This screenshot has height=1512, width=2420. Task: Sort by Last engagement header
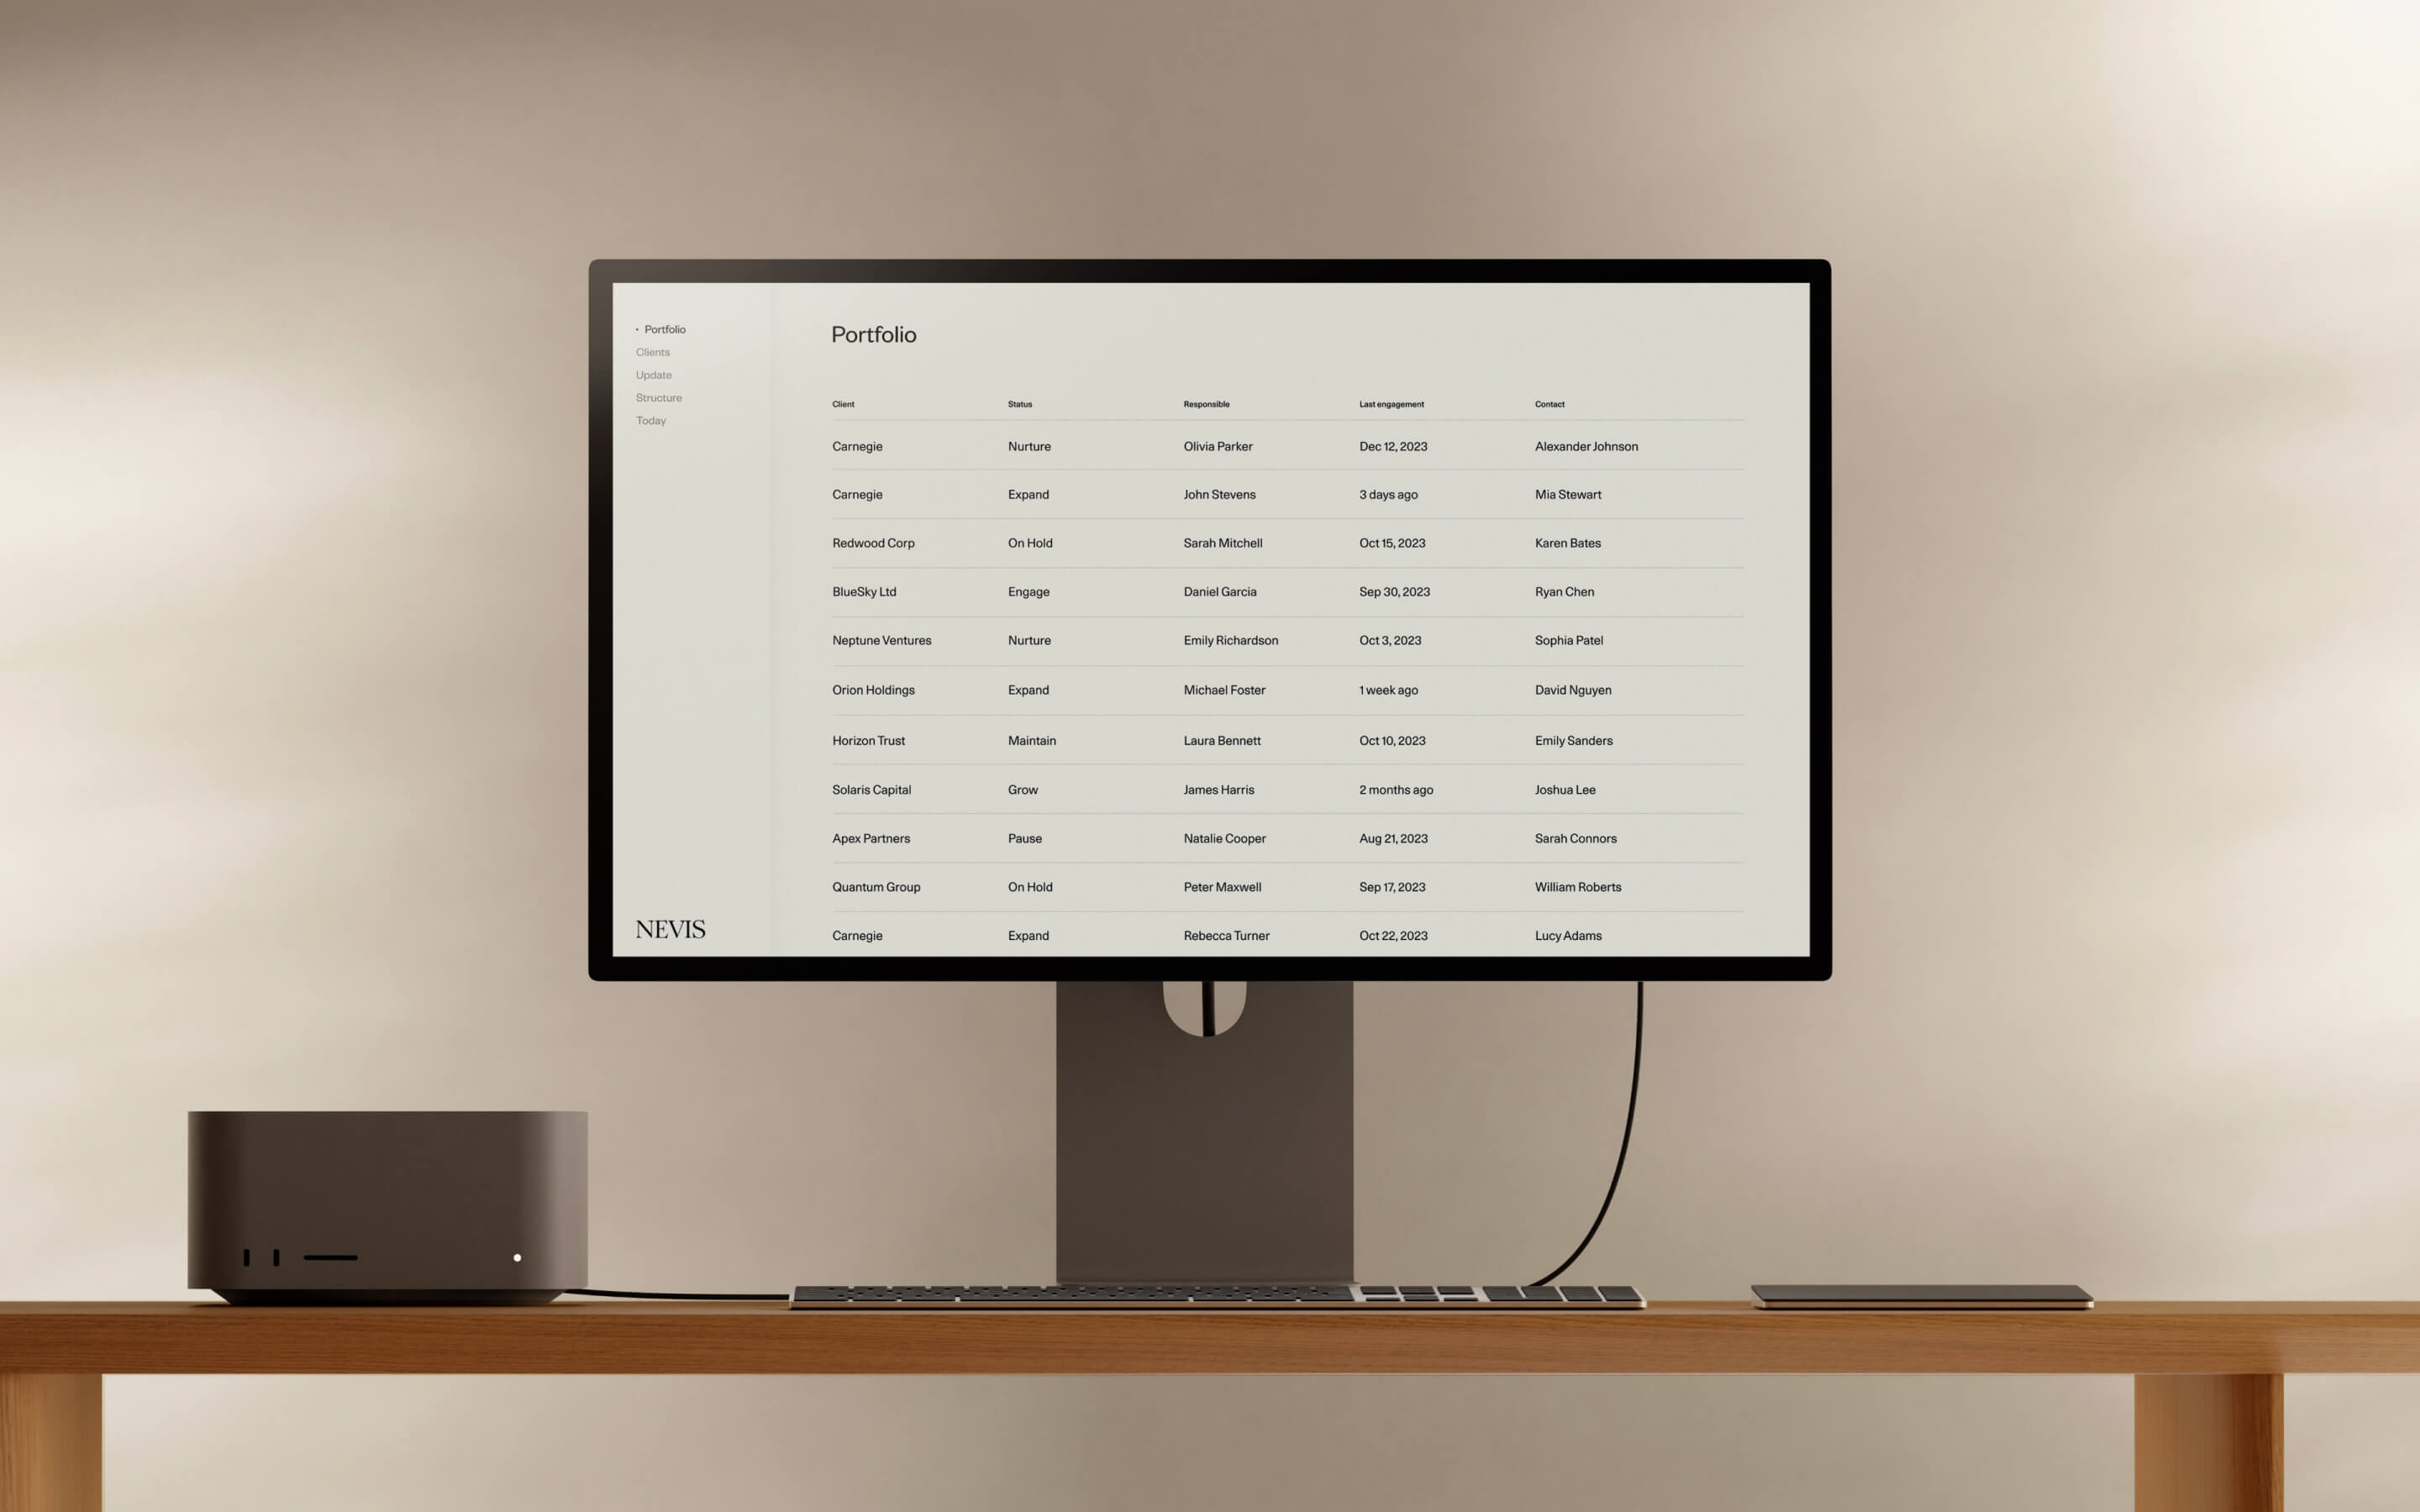click(x=1391, y=404)
